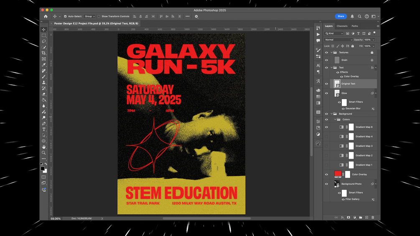Open options bar gear settings
The image size is (420, 236).
coord(196,16)
